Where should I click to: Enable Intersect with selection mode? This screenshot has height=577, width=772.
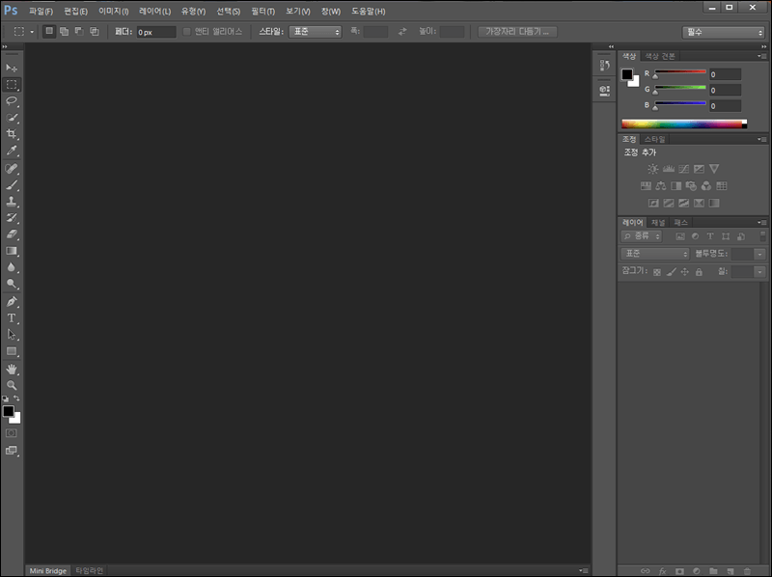(x=94, y=31)
